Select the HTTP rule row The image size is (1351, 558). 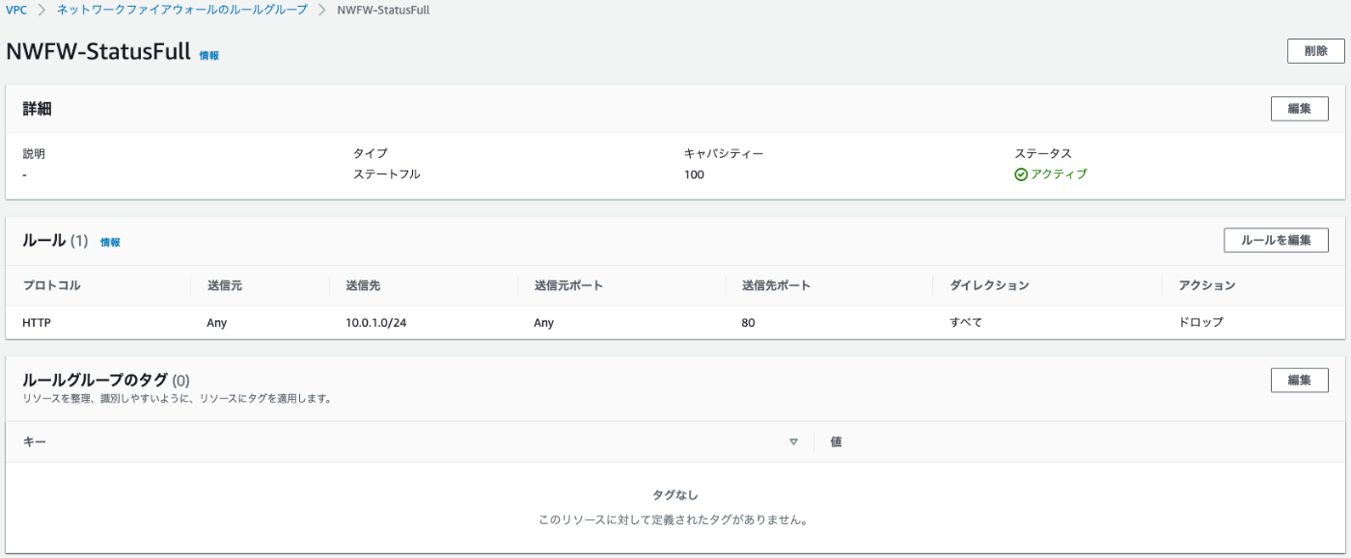[x=675, y=323]
